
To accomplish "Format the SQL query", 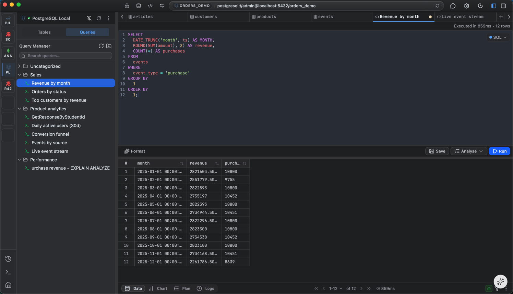I will click(135, 151).
